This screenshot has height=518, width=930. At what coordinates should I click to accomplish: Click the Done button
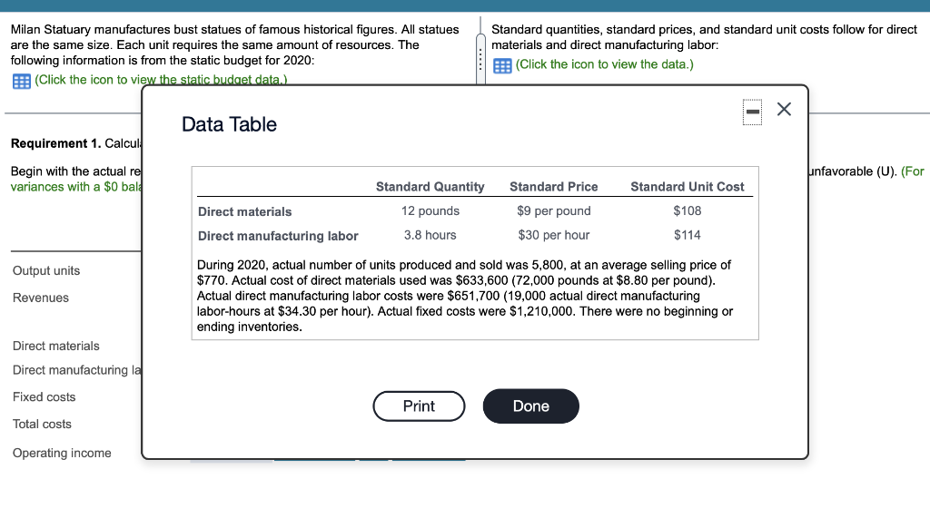[530, 406]
